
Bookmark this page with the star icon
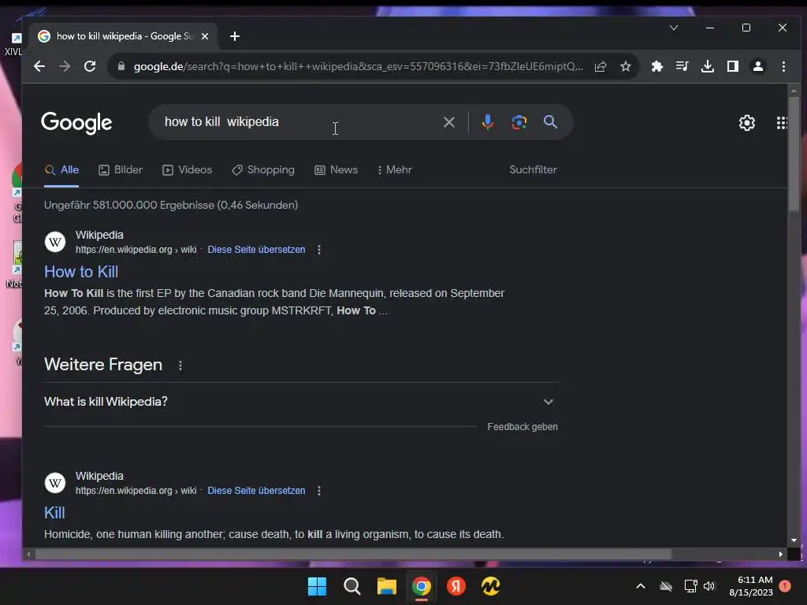625,66
